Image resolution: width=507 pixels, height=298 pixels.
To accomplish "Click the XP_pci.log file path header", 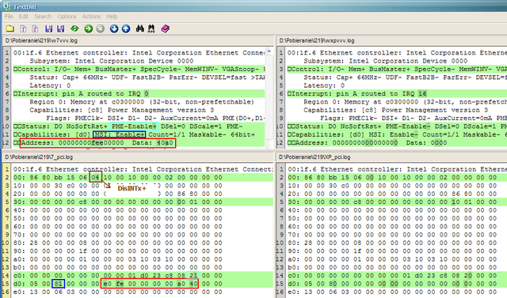I will pyautogui.click(x=315, y=157).
